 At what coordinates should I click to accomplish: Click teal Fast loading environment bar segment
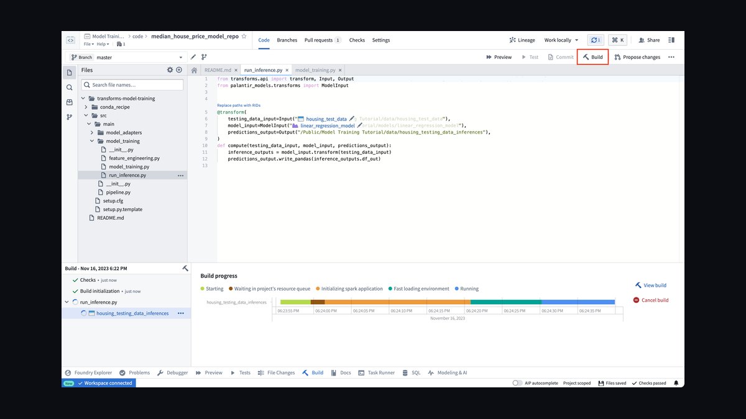[x=506, y=302]
